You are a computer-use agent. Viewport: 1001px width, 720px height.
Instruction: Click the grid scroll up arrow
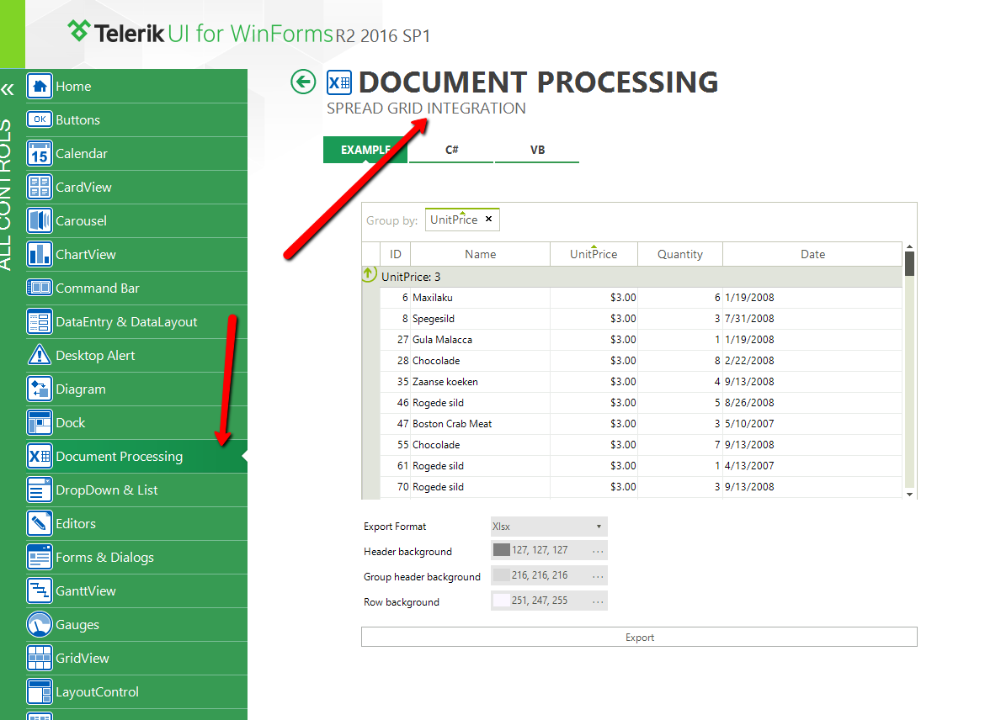(910, 246)
